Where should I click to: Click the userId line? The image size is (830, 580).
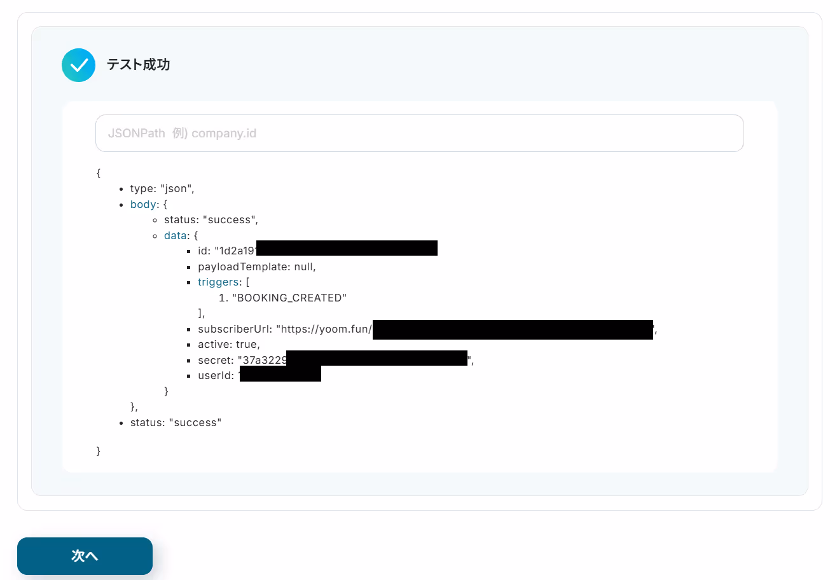pos(259,375)
